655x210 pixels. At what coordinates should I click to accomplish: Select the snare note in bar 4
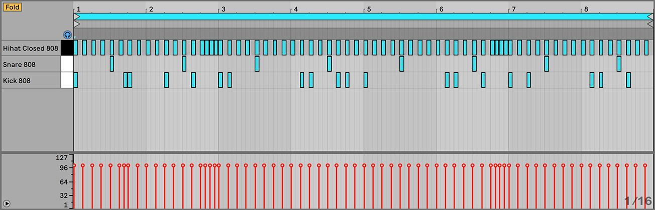point(330,64)
